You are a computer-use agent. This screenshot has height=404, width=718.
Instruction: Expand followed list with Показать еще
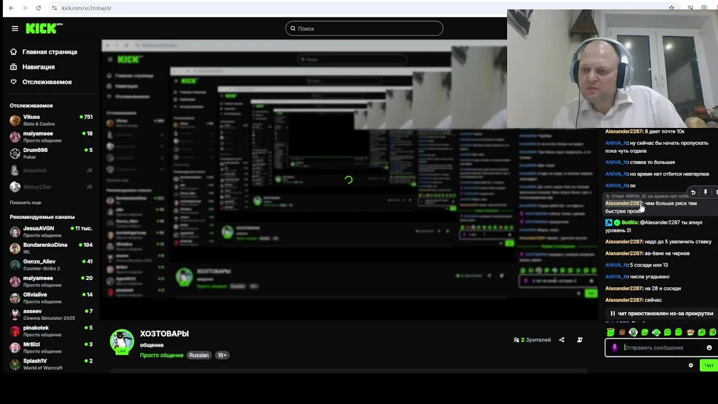point(25,203)
